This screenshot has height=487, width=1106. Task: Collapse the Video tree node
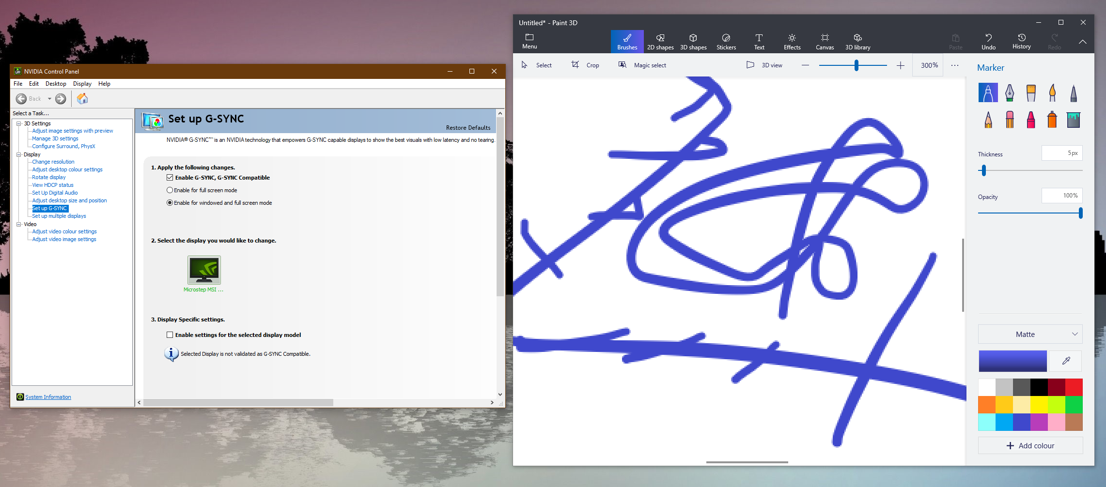tap(19, 224)
